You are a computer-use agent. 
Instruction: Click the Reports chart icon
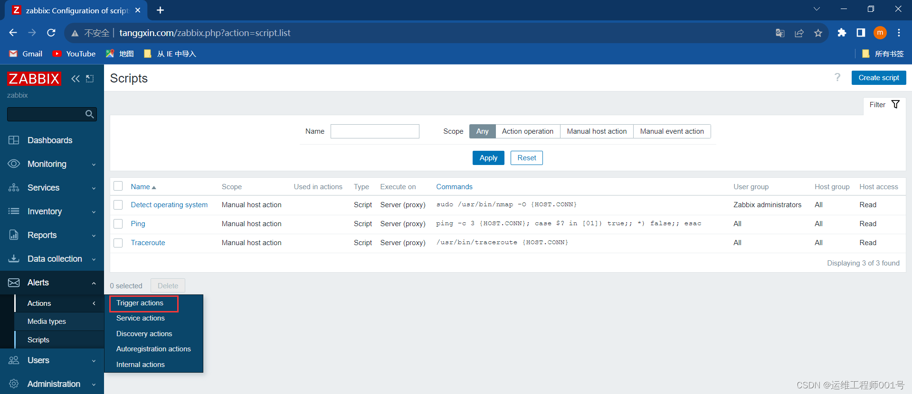pos(14,235)
